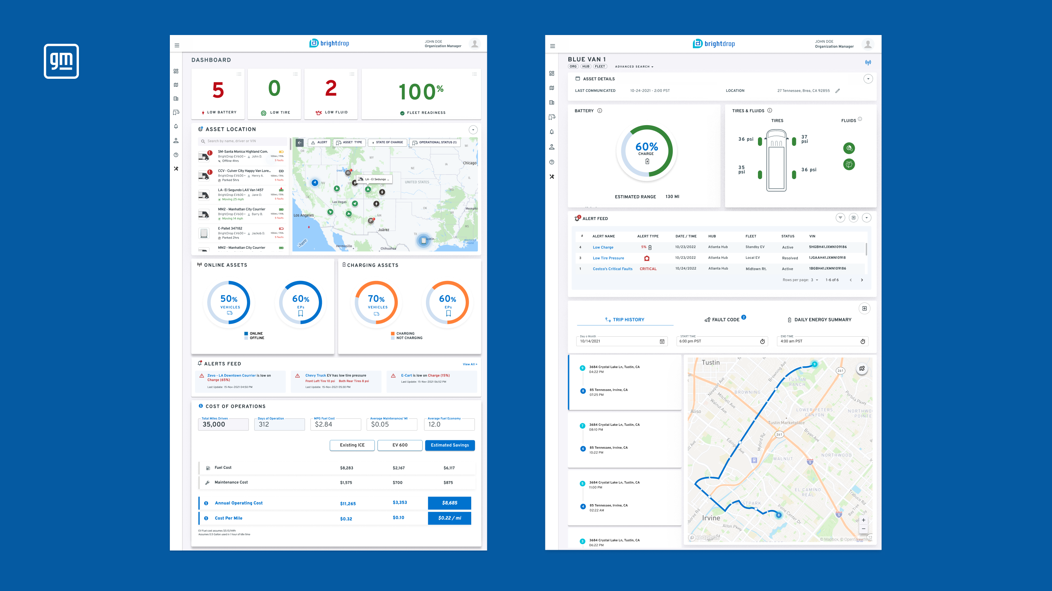The height and width of the screenshot is (591, 1052).
Task: Click the Estimated Savings button
Action: click(450, 445)
